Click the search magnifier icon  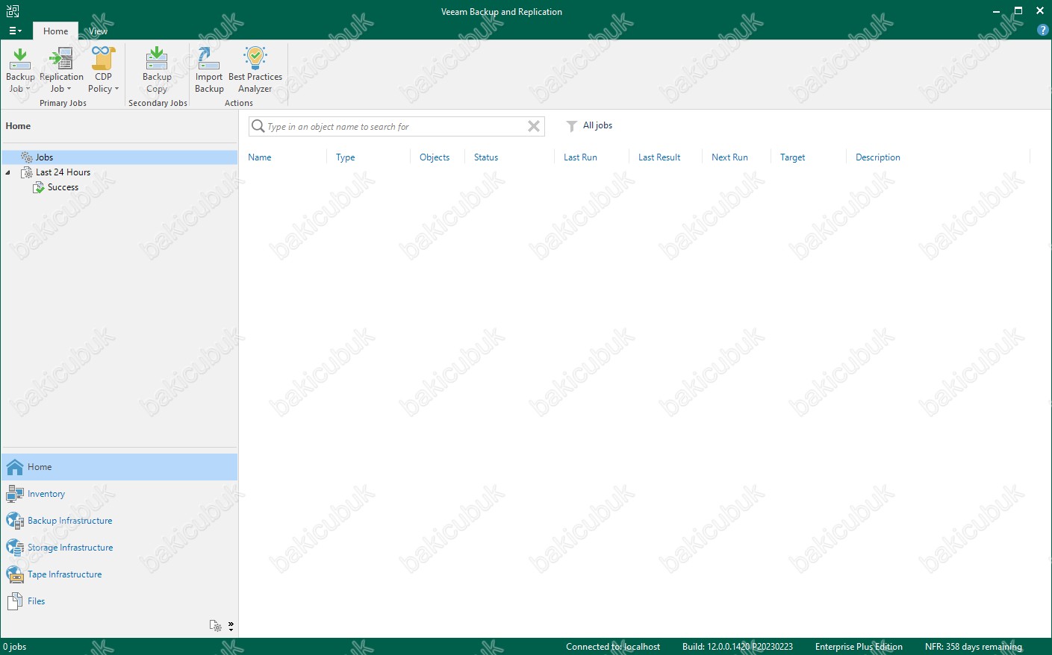(x=258, y=126)
